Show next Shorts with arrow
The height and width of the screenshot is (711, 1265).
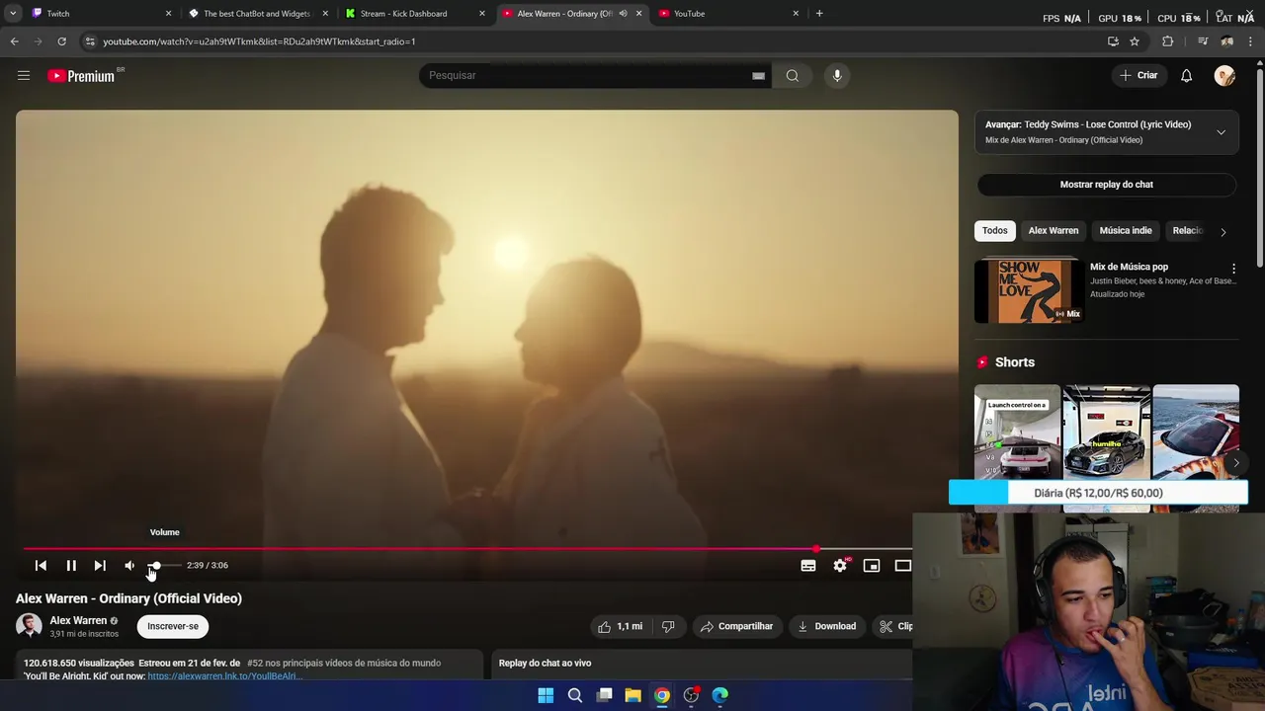(1235, 462)
